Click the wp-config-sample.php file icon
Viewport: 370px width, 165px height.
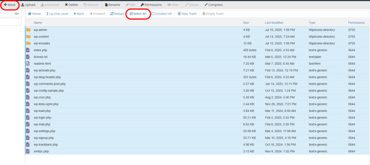28,91
